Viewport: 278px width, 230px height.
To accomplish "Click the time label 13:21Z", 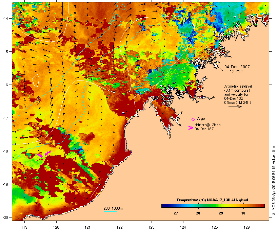I will point(237,72).
